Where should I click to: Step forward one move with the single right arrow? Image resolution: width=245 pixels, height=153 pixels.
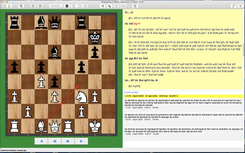[x=81, y=141]
